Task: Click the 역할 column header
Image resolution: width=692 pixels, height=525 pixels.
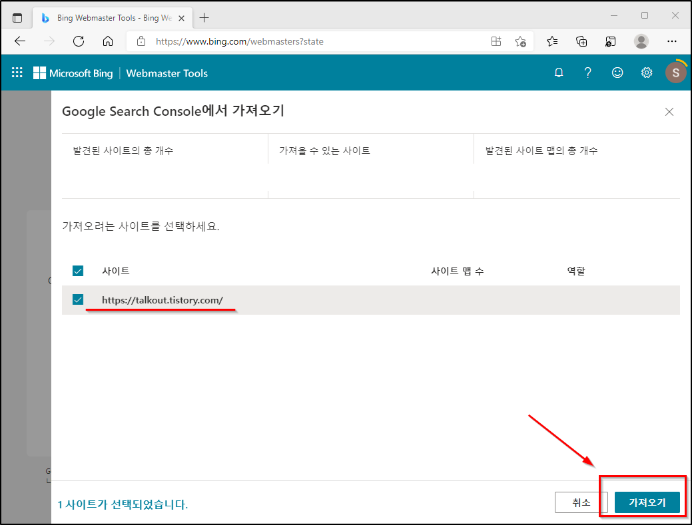Action: pos(576,271)
